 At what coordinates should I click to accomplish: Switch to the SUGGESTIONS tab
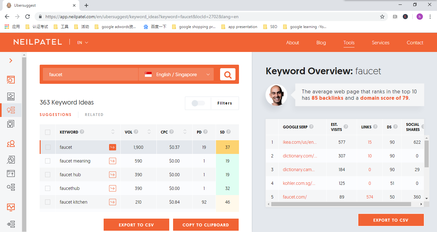click(x=55, y=115)
